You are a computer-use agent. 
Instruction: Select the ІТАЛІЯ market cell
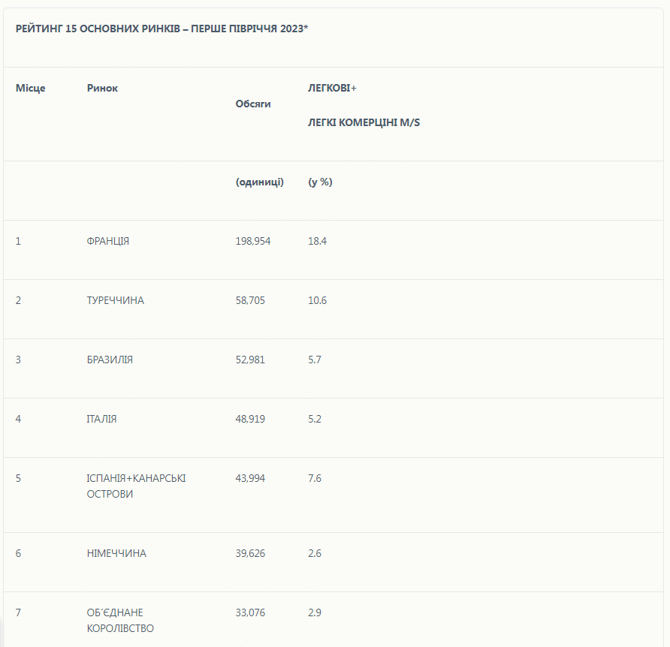click(x=101, y=420)
